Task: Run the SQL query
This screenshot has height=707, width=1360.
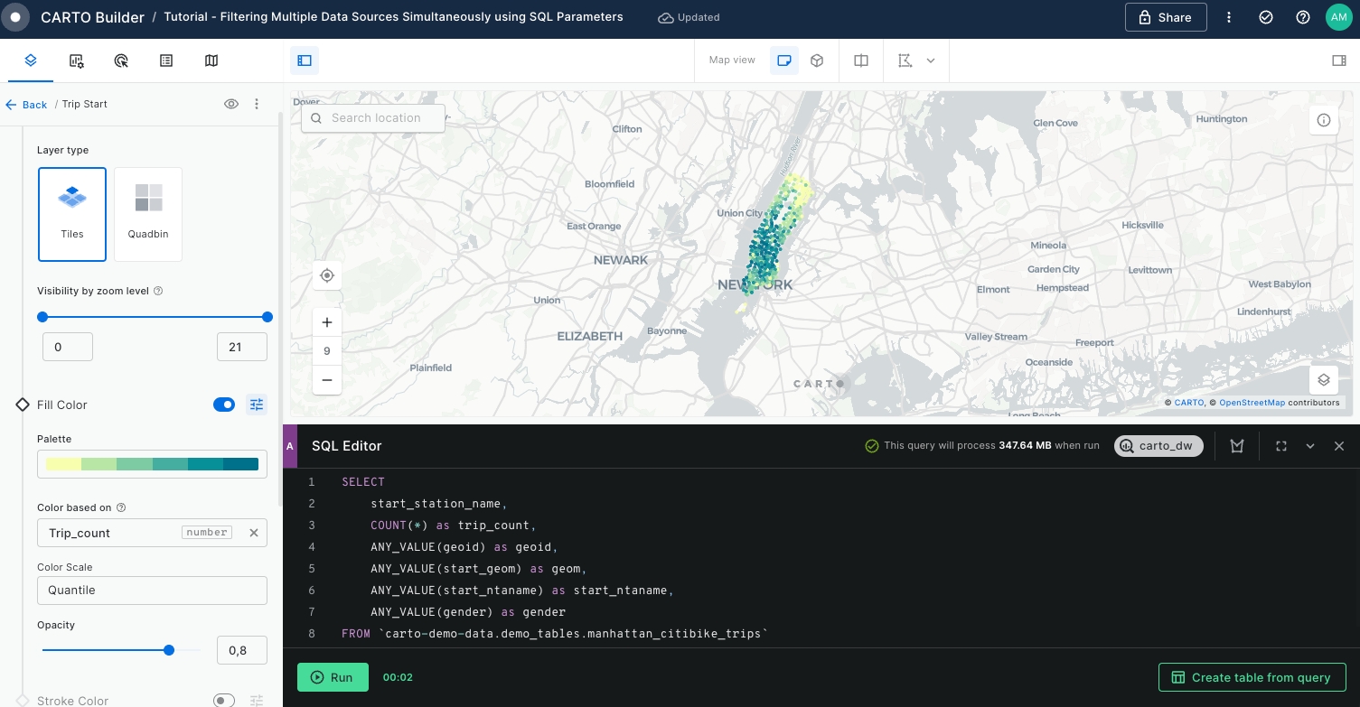Action: [x=333, y=677]
